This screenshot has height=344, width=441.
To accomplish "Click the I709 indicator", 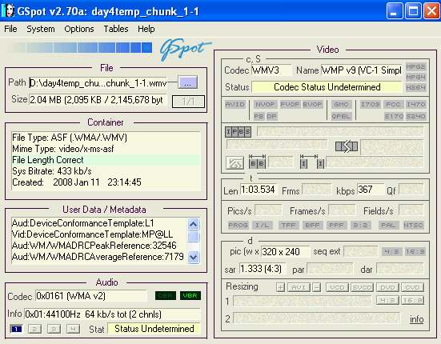I will click(370, 105).
